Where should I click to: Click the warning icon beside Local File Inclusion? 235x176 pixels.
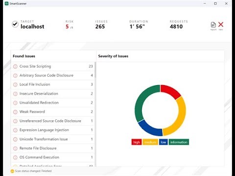pos(15,85)
